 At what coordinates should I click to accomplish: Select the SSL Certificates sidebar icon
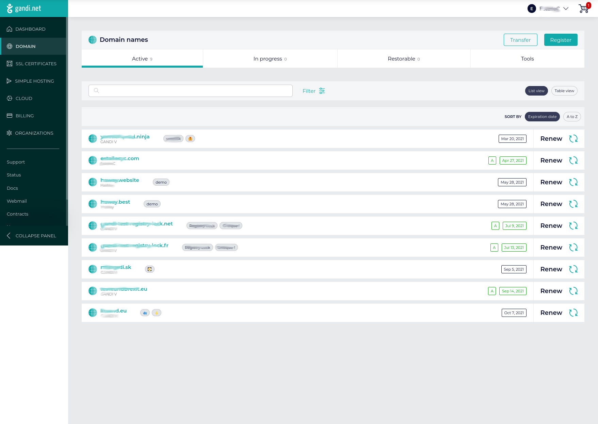click(x=9, y=64)
